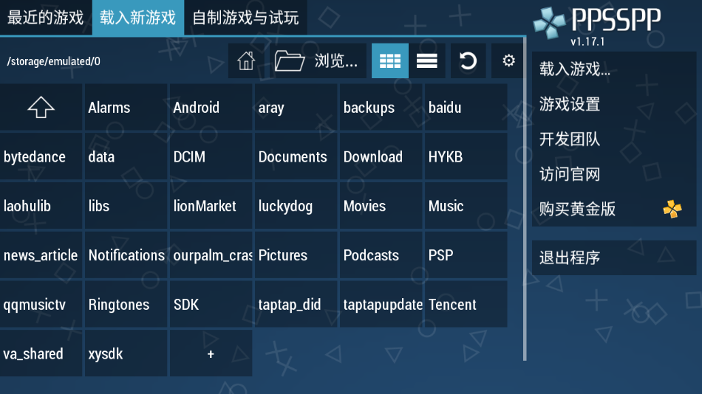
Task: Open file browser settings gear
Action: pyautogui.click(x=508, y=61)
